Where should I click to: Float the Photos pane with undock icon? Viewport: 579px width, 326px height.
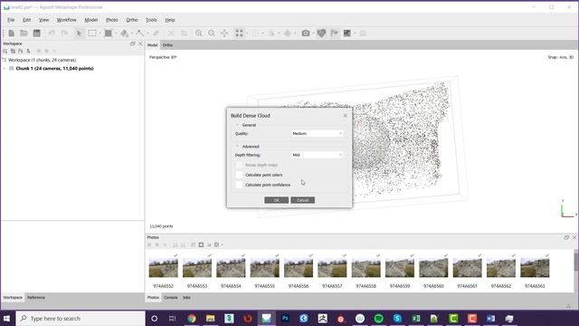[x=566, y=237]
